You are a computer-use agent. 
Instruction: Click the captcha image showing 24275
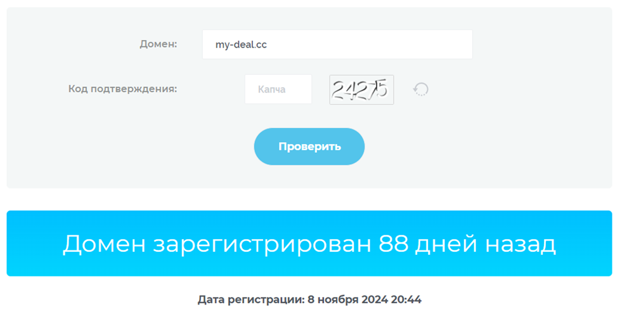361,90
